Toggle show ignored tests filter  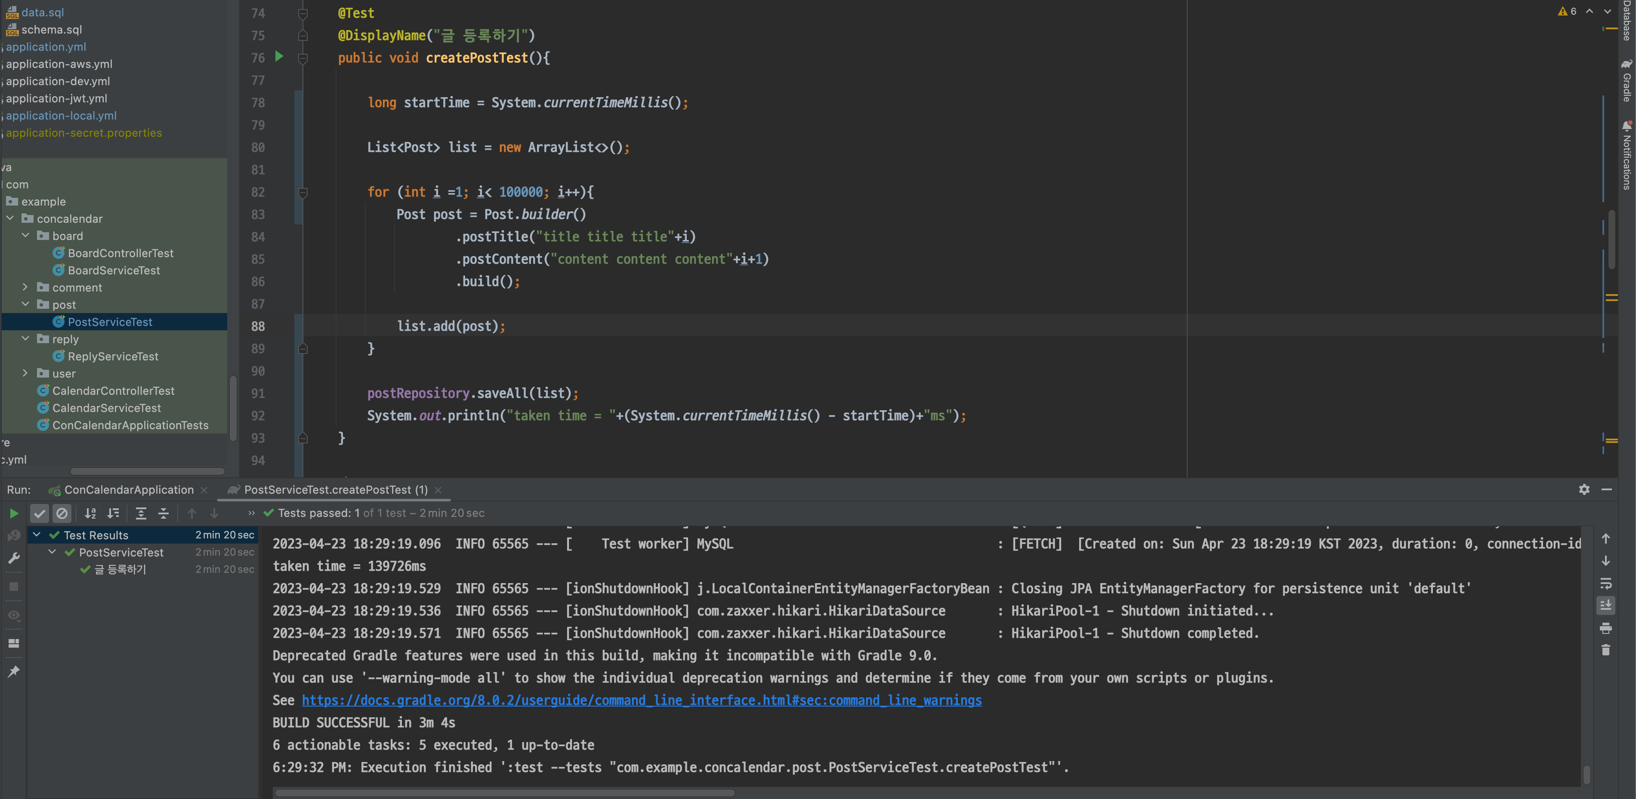click(62, 513)
